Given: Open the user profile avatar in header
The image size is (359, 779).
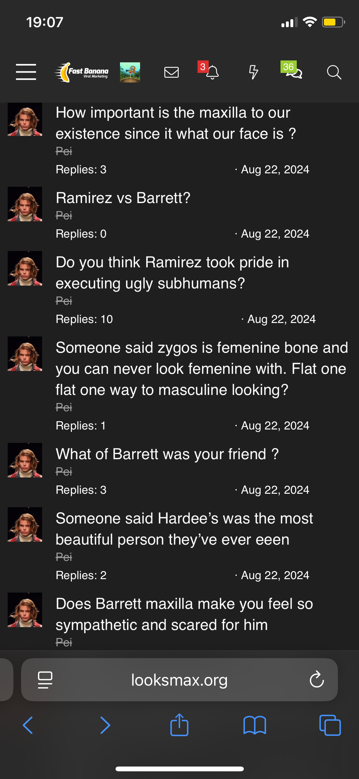Looking at the screenshot, I should [130, 72].
